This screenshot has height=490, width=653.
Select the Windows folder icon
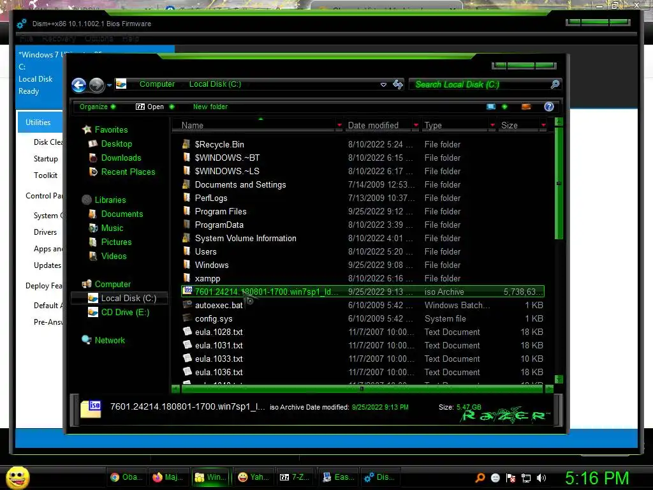187,265
